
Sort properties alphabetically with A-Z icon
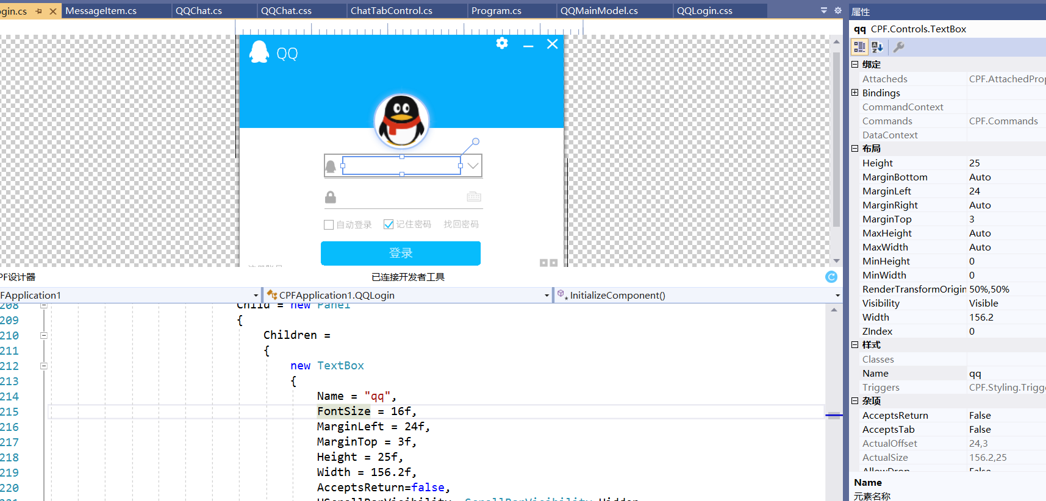pyautogui.click(x=877, y=47)
